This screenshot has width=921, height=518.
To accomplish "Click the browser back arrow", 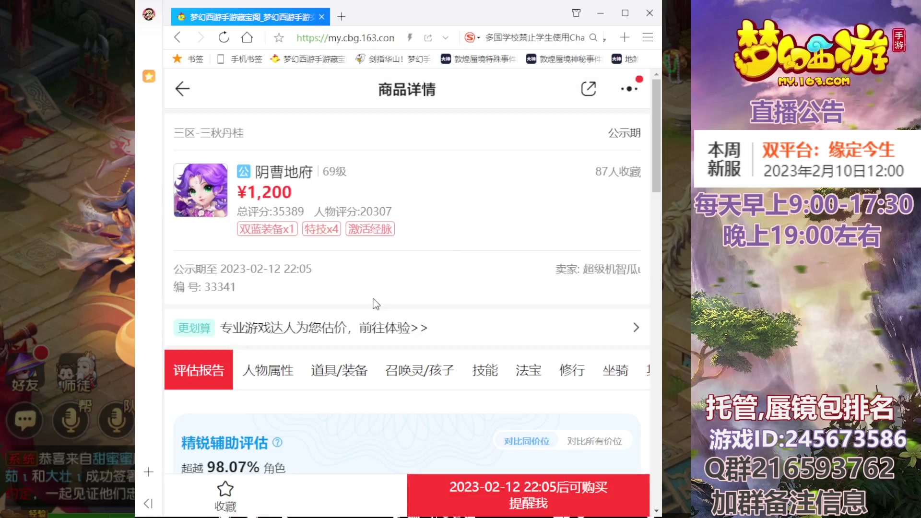I will (x=177, y=37).
